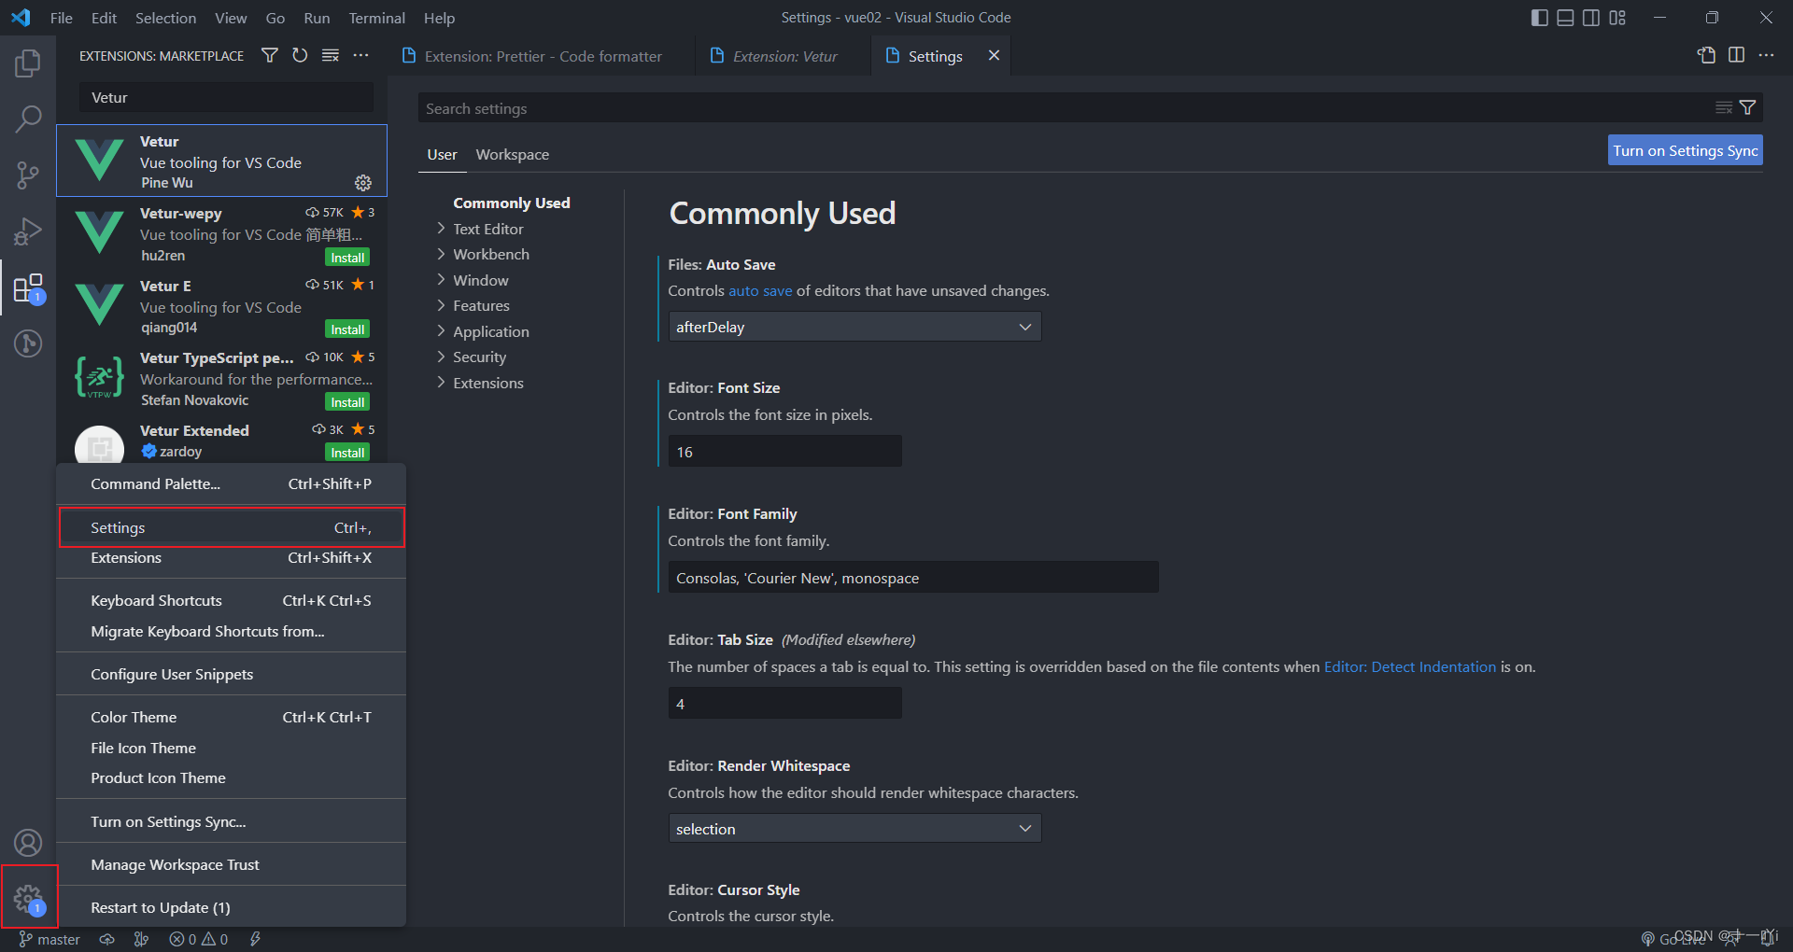Choose Settings from the manage menu
The height and width of the screenshot is (952, 1793).
click(232, 527)
